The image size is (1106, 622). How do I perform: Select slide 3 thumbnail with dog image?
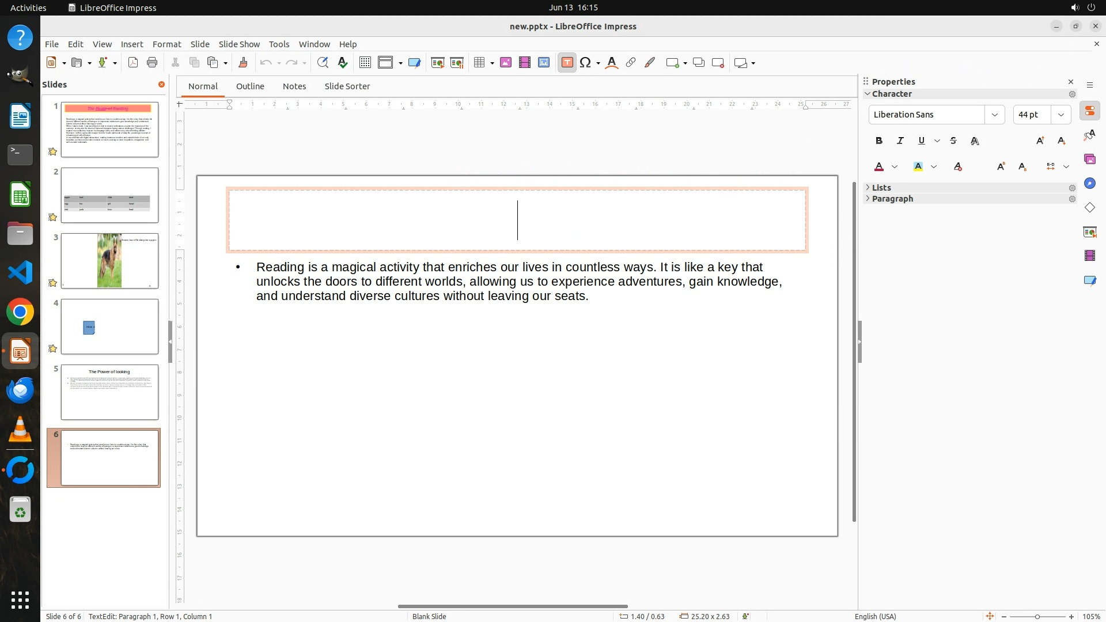click(x=109, y=261)
